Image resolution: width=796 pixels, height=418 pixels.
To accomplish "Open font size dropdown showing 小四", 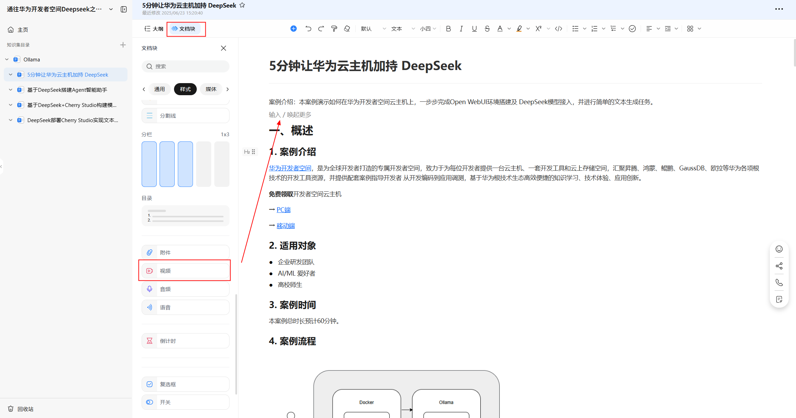I will tap(428, 29).
